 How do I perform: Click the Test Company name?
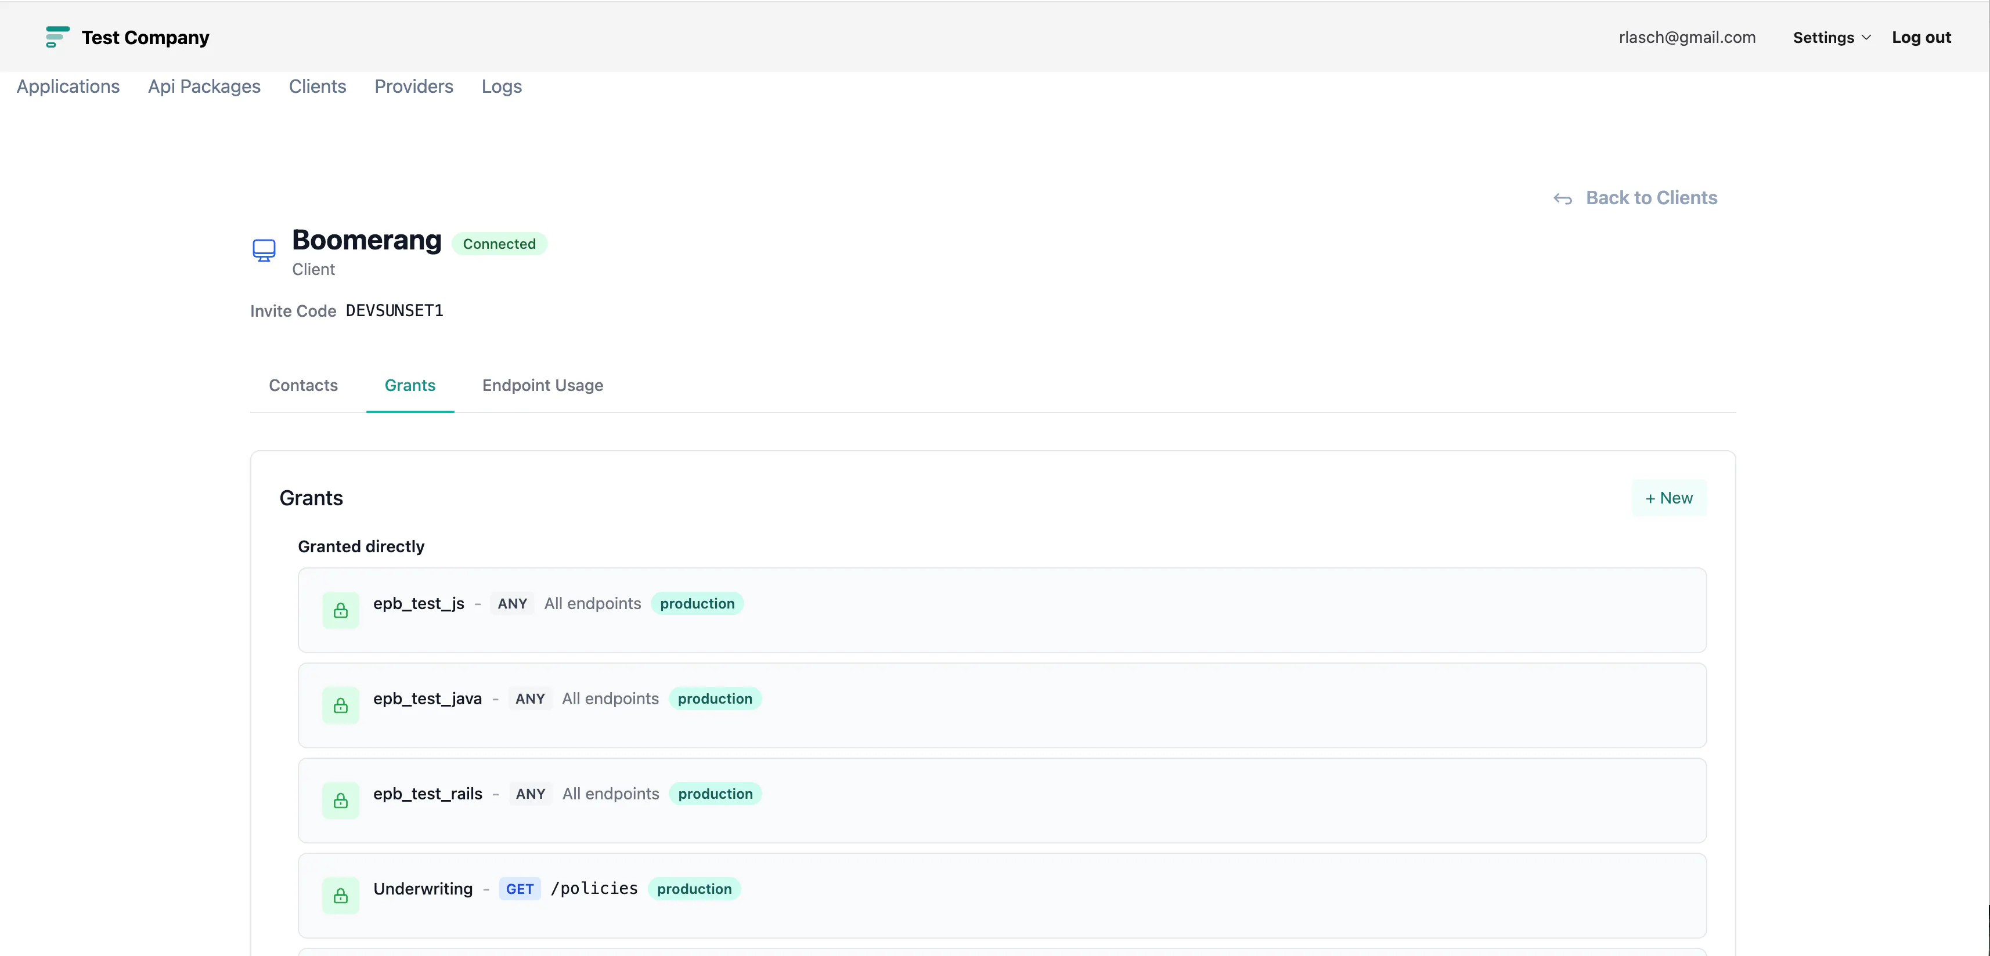tap(145, 37)
